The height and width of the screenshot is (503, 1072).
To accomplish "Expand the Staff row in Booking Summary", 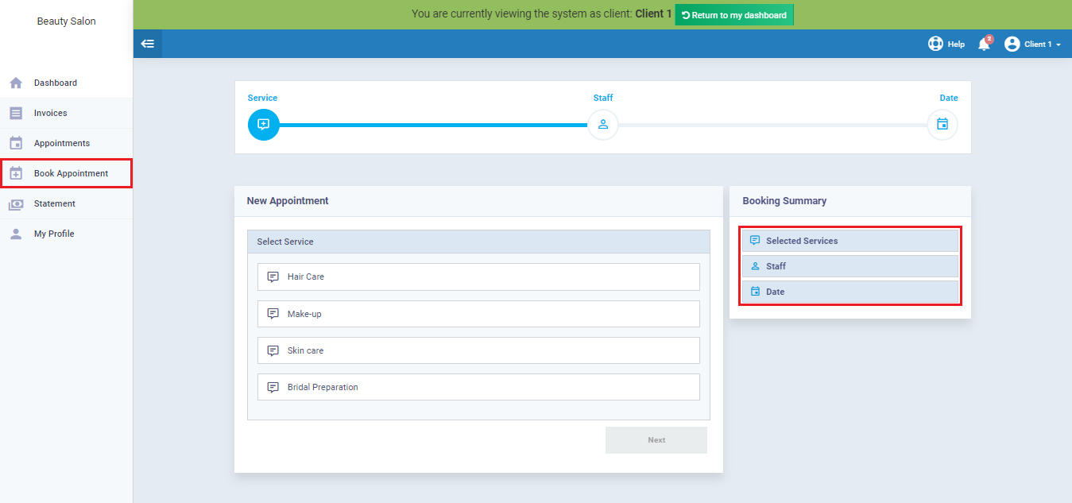I will click(850, 266).
